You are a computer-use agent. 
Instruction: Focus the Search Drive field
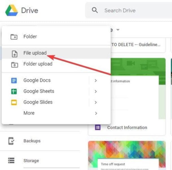(129, 10)
